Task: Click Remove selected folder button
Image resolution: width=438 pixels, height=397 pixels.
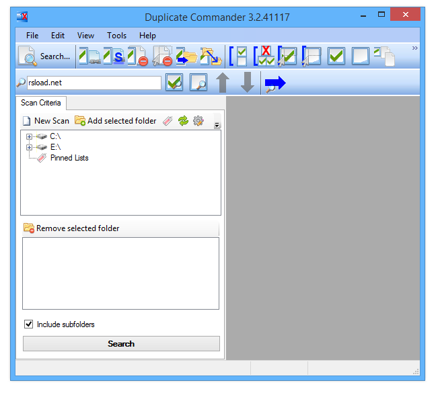Action: 71,228
